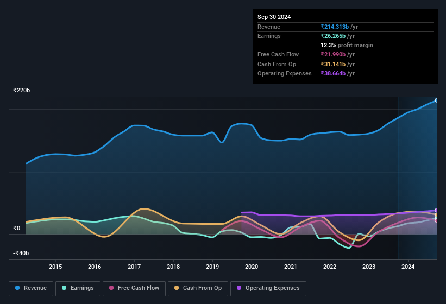
Task: Toggle the Earnings series legend button
Action: tap(78, 289)
